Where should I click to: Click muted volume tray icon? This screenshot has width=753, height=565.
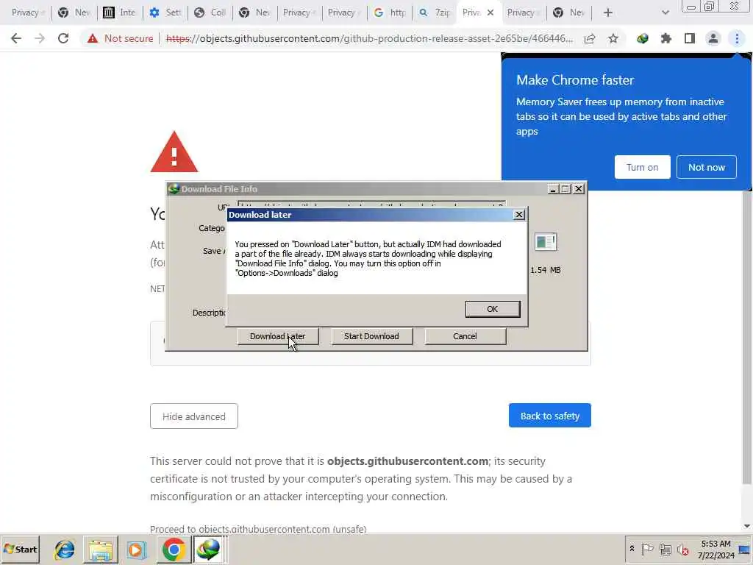coord(682,549)
